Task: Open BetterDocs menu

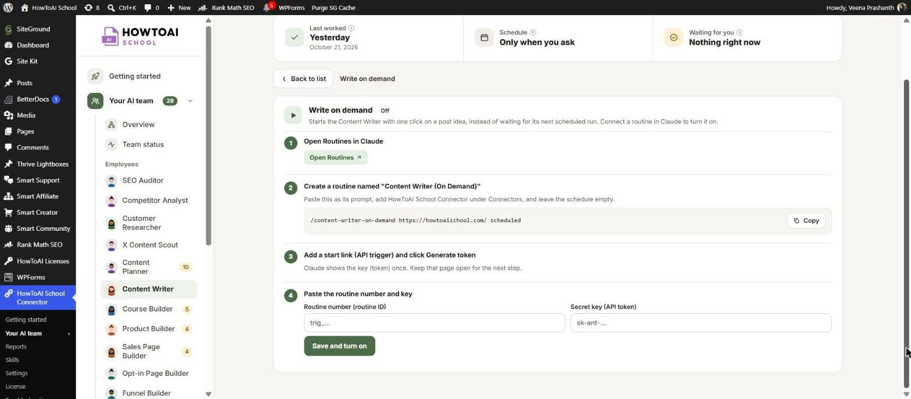Action: coord(38,99)
